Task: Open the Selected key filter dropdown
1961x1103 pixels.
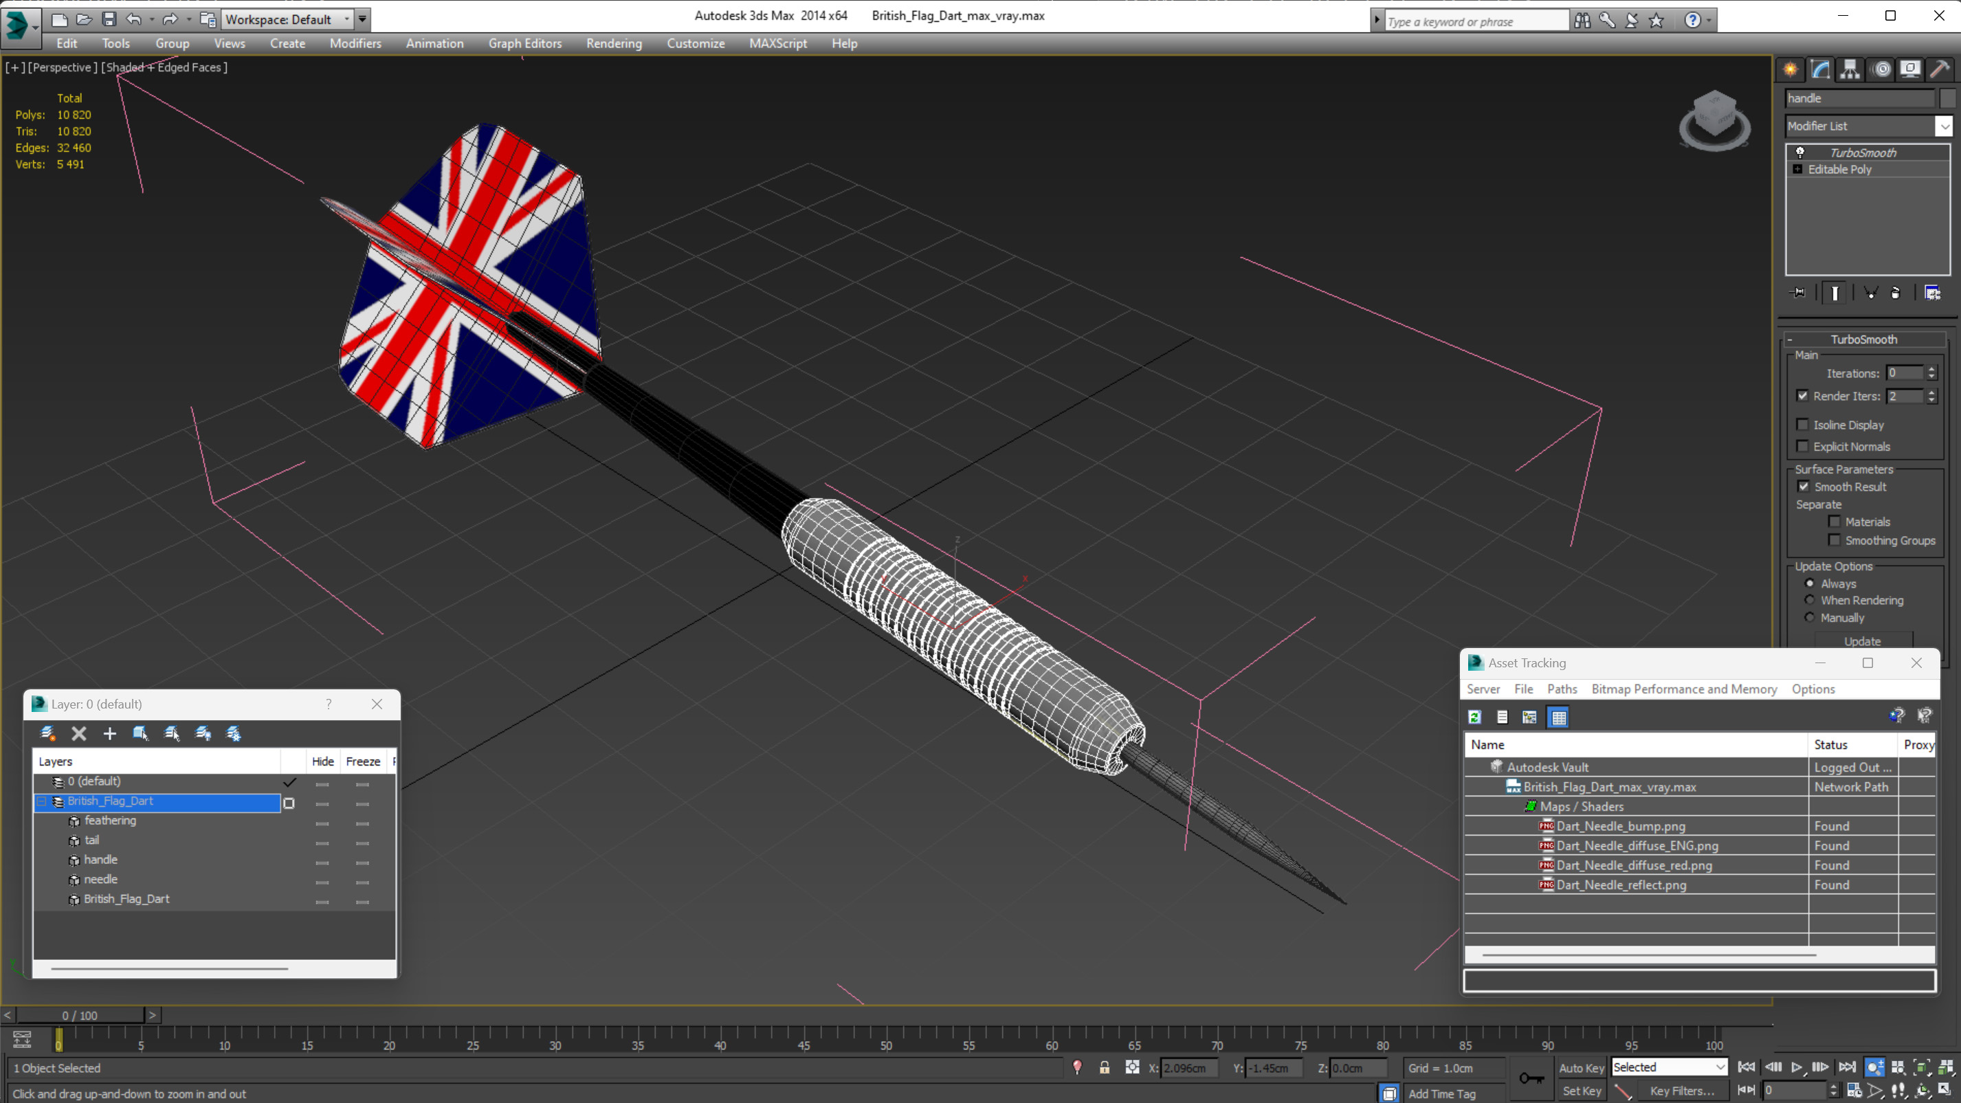Action: (x=1669, y=1067)
